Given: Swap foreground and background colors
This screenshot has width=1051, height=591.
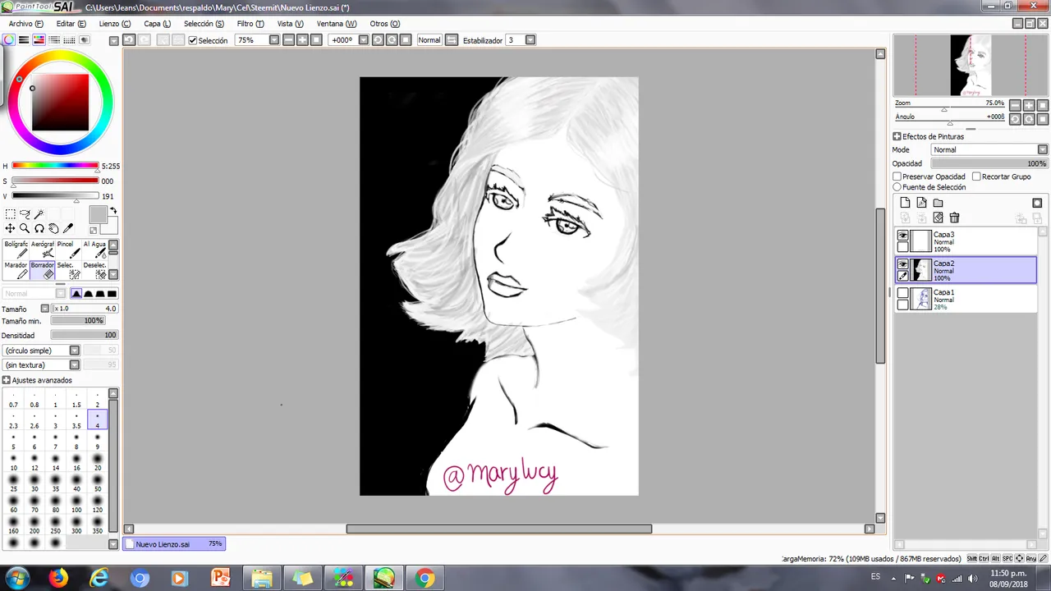Looking at the screenshot, I should pyautogui.click(x=113, y=212).
